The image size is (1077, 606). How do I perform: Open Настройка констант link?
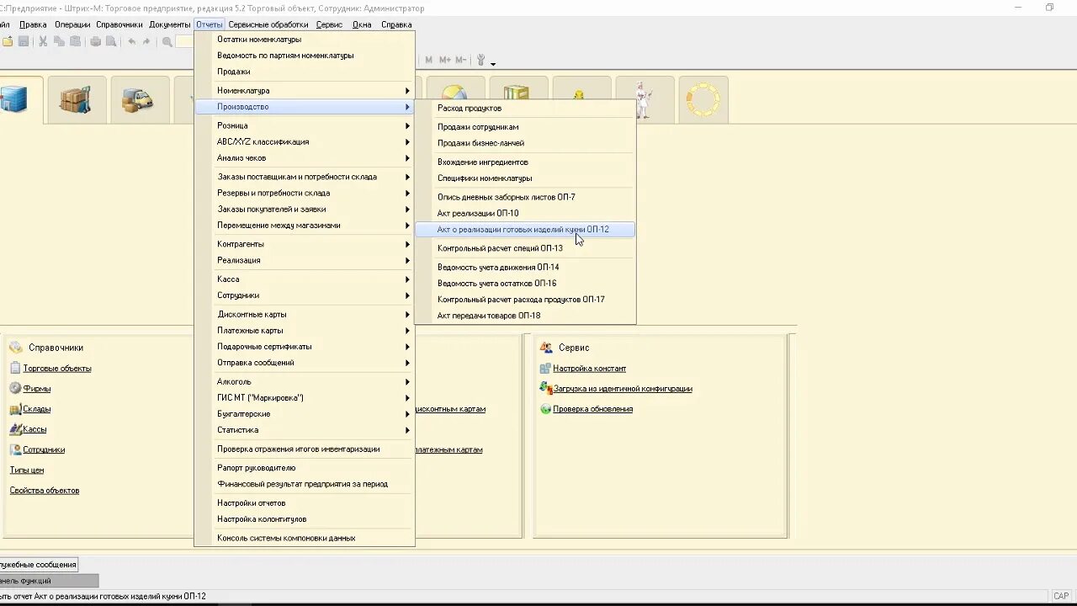point(589,368)
